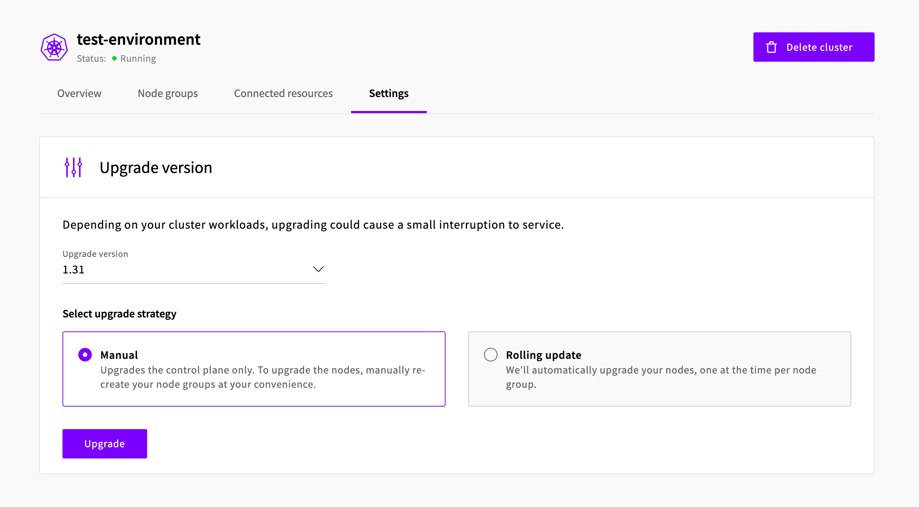Click the sliders icon beside Upgrade version

73,167
